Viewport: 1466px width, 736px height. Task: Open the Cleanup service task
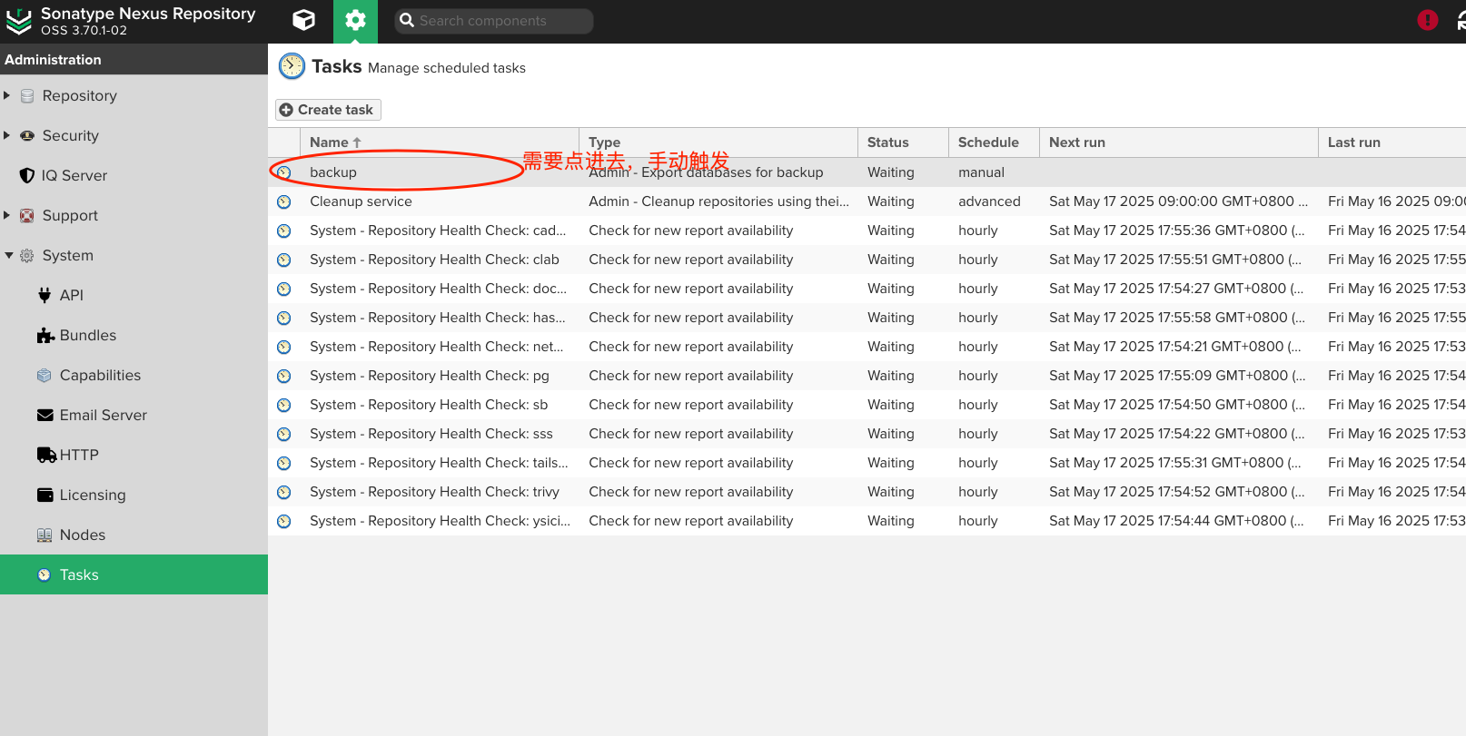[x=361, y=201]
